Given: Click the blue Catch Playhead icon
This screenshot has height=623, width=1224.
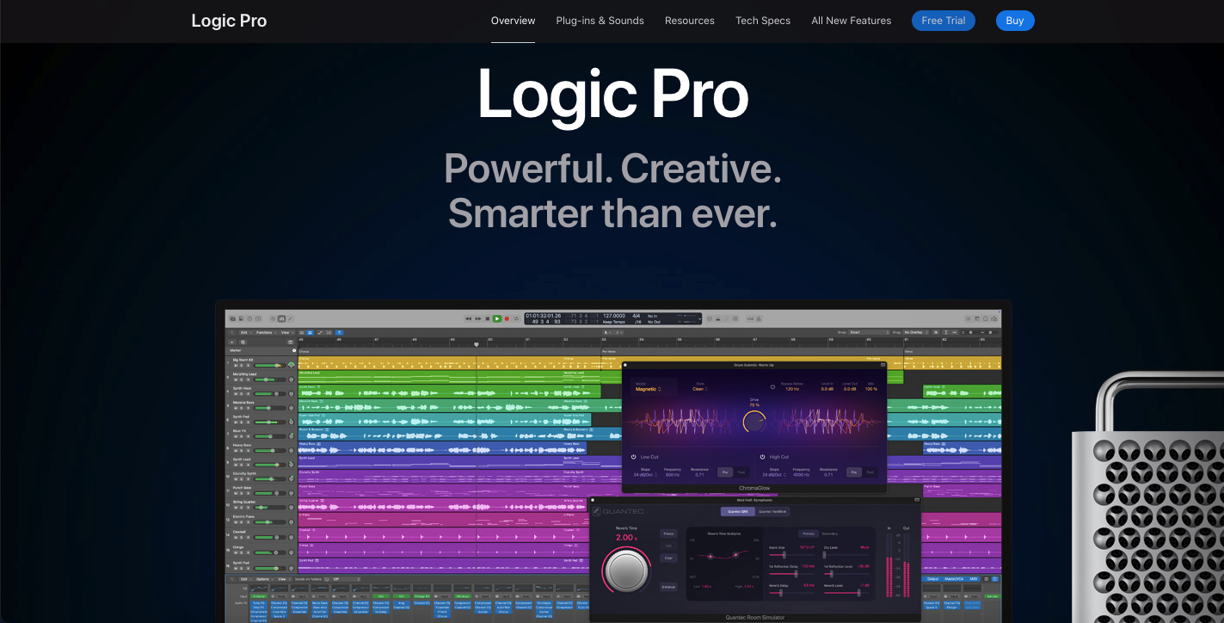Looking at the screenshot, I should point(339,332).
